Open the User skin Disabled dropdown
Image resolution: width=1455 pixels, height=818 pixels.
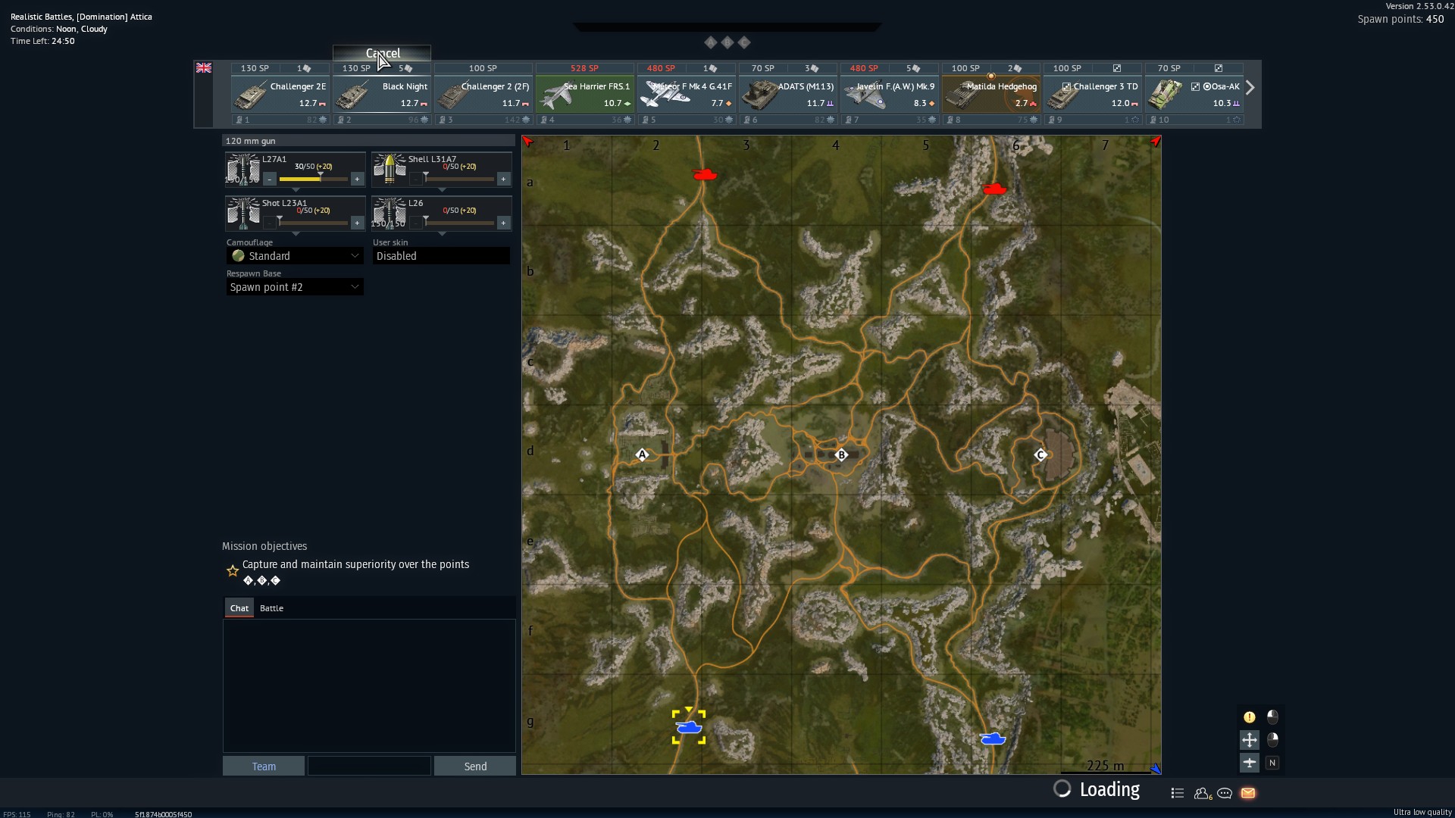(x=440, y=256)
